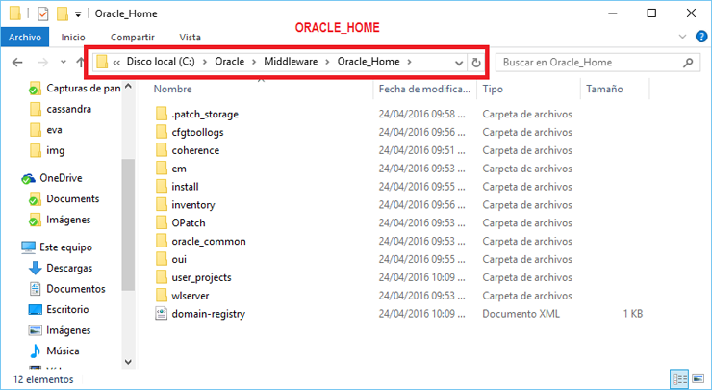Switch to the Inicio tab
Screen dimensions: 712x390
tap(73, 38)
